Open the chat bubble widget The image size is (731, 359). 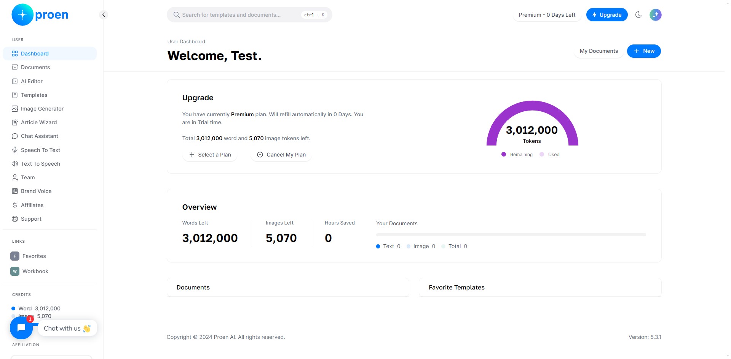21,327
